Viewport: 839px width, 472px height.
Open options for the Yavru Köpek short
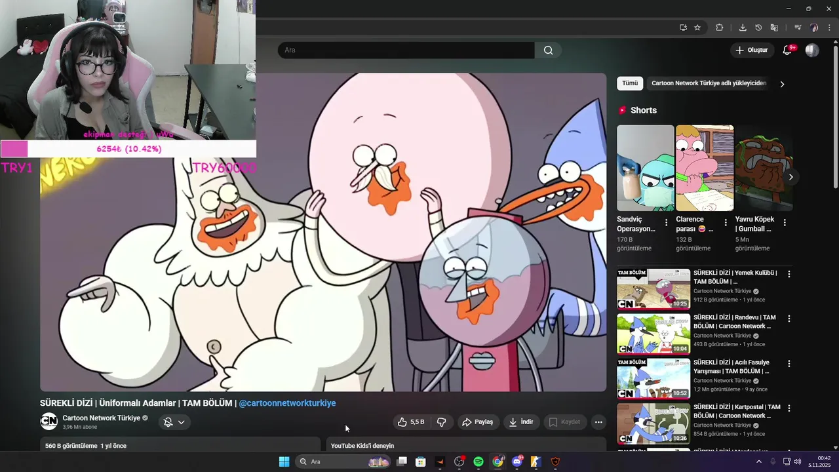tap(785, 223)
